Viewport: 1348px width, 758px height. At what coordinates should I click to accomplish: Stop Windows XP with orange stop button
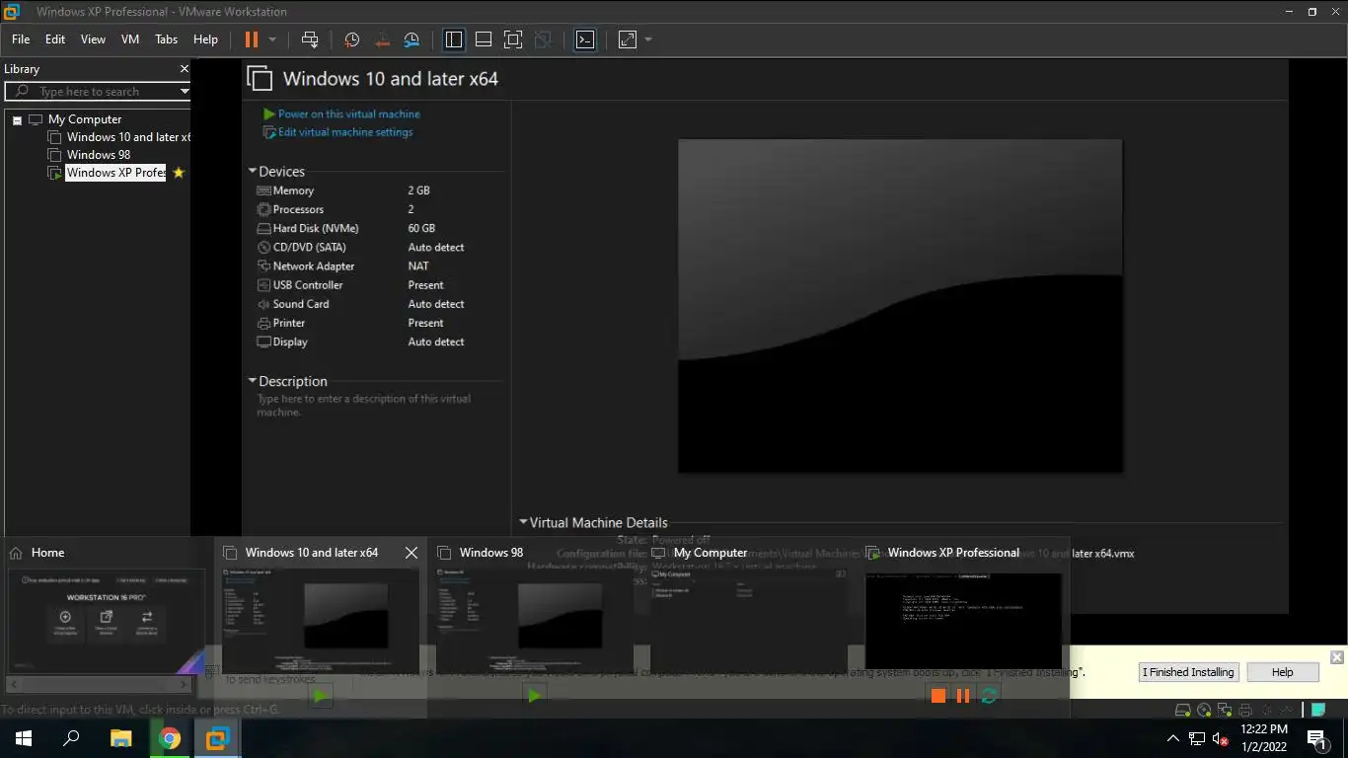[937, 696]
